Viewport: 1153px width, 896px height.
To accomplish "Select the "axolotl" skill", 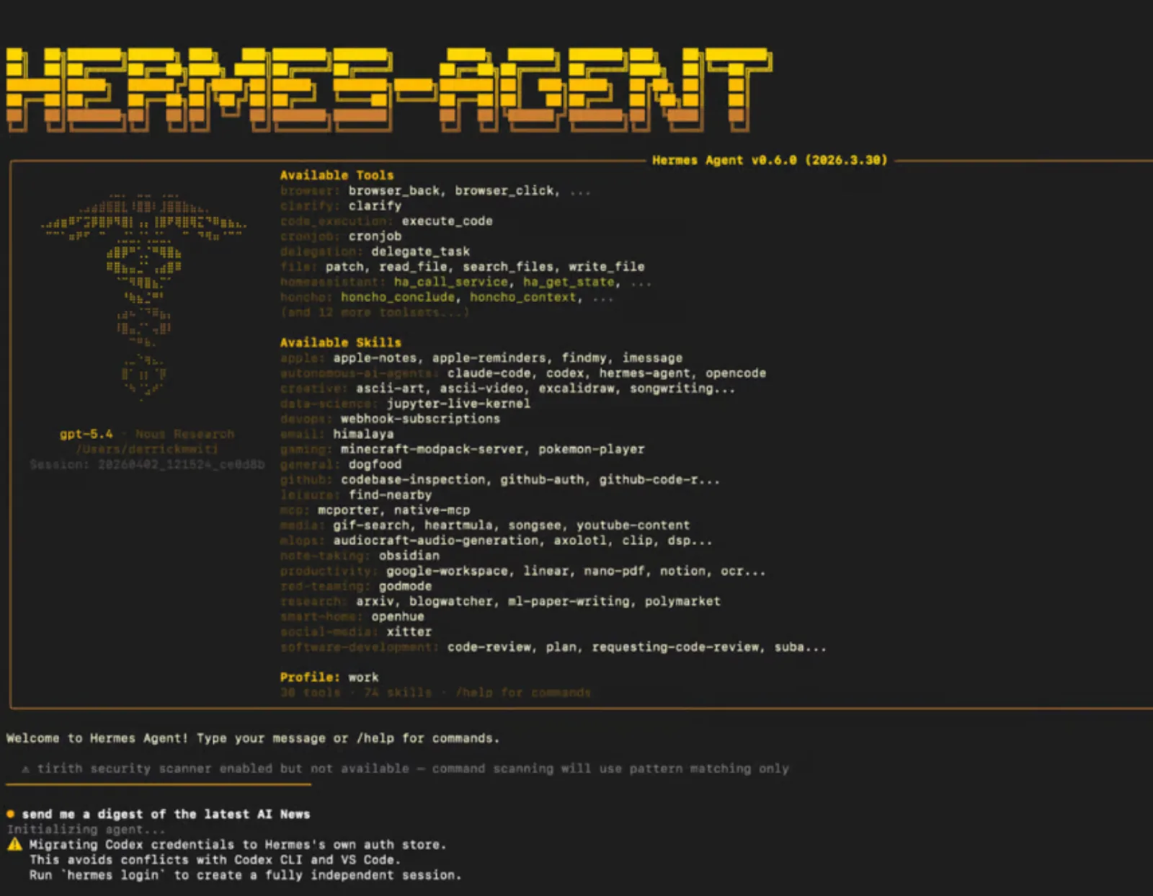I will tap(580, 540).
